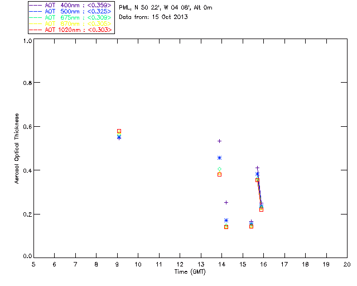Click the x-axis tick label 5
The width and height of the screenshot is (357, 286).
pos(33,264)
